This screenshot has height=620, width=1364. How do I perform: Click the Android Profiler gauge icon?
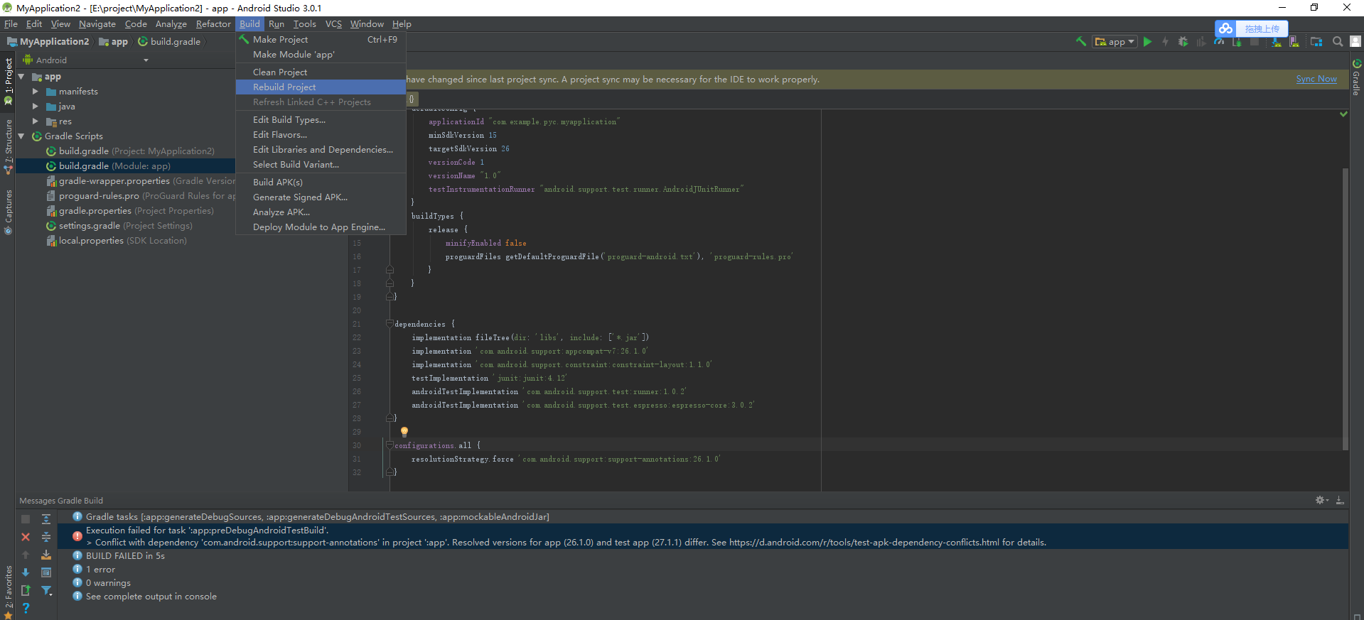point(1219,42)
